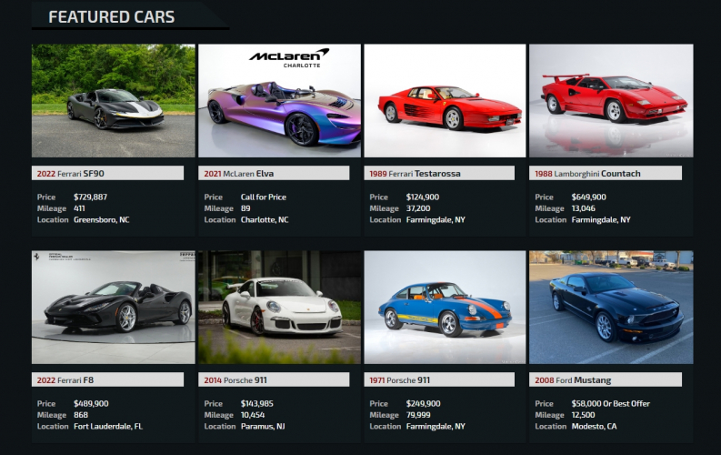This screenshot has width=721, height=455.
Task: Open the blue 1971 Porsche 911 photo
Action: click(x=445, y=308)
